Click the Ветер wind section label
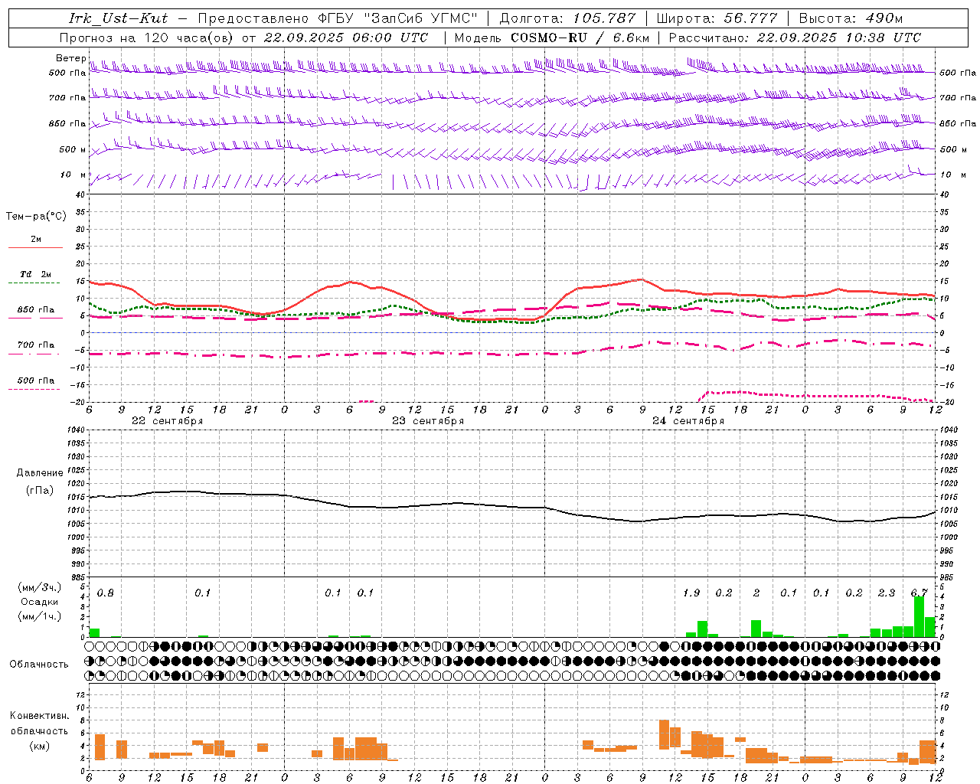This screenshot has width=980, height=784. tap(71, 58)
